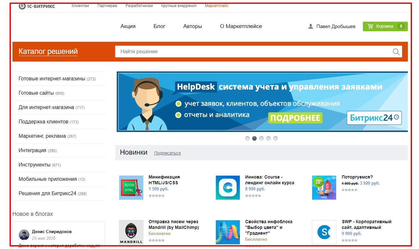Click the 9 900 руб. price
This screenshot has height=249, width=419.
click(351, 233)
